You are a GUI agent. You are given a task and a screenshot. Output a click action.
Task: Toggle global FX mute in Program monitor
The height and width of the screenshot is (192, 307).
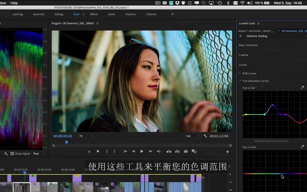pos(89,151)
